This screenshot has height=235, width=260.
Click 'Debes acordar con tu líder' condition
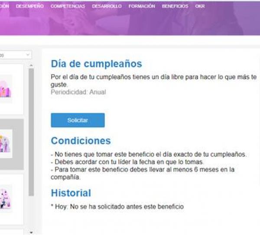click(x=127, y=162)
